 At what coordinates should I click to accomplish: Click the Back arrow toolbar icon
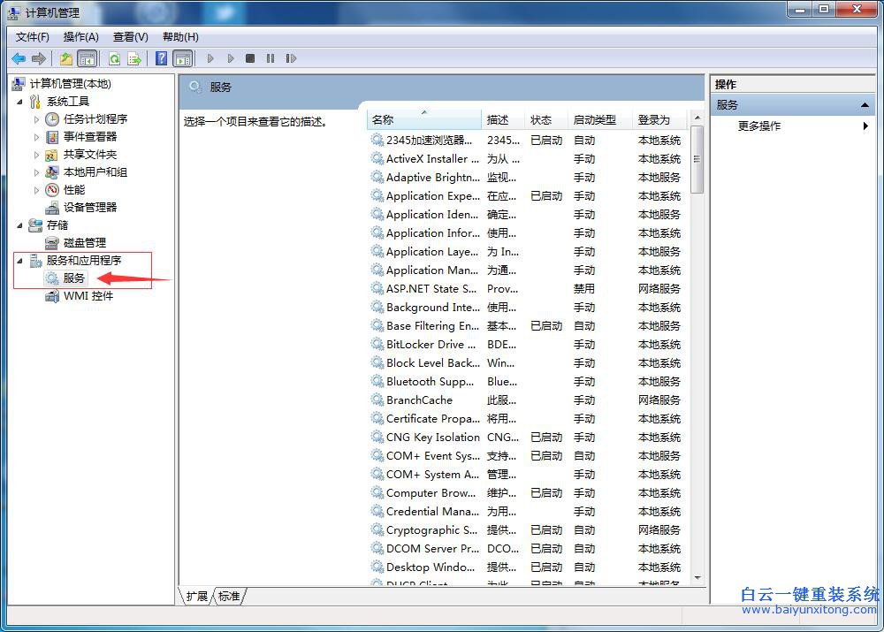point(19,58)
